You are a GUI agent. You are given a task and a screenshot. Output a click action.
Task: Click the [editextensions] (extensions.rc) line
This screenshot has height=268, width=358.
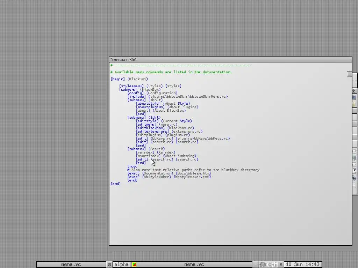point(169,132)
